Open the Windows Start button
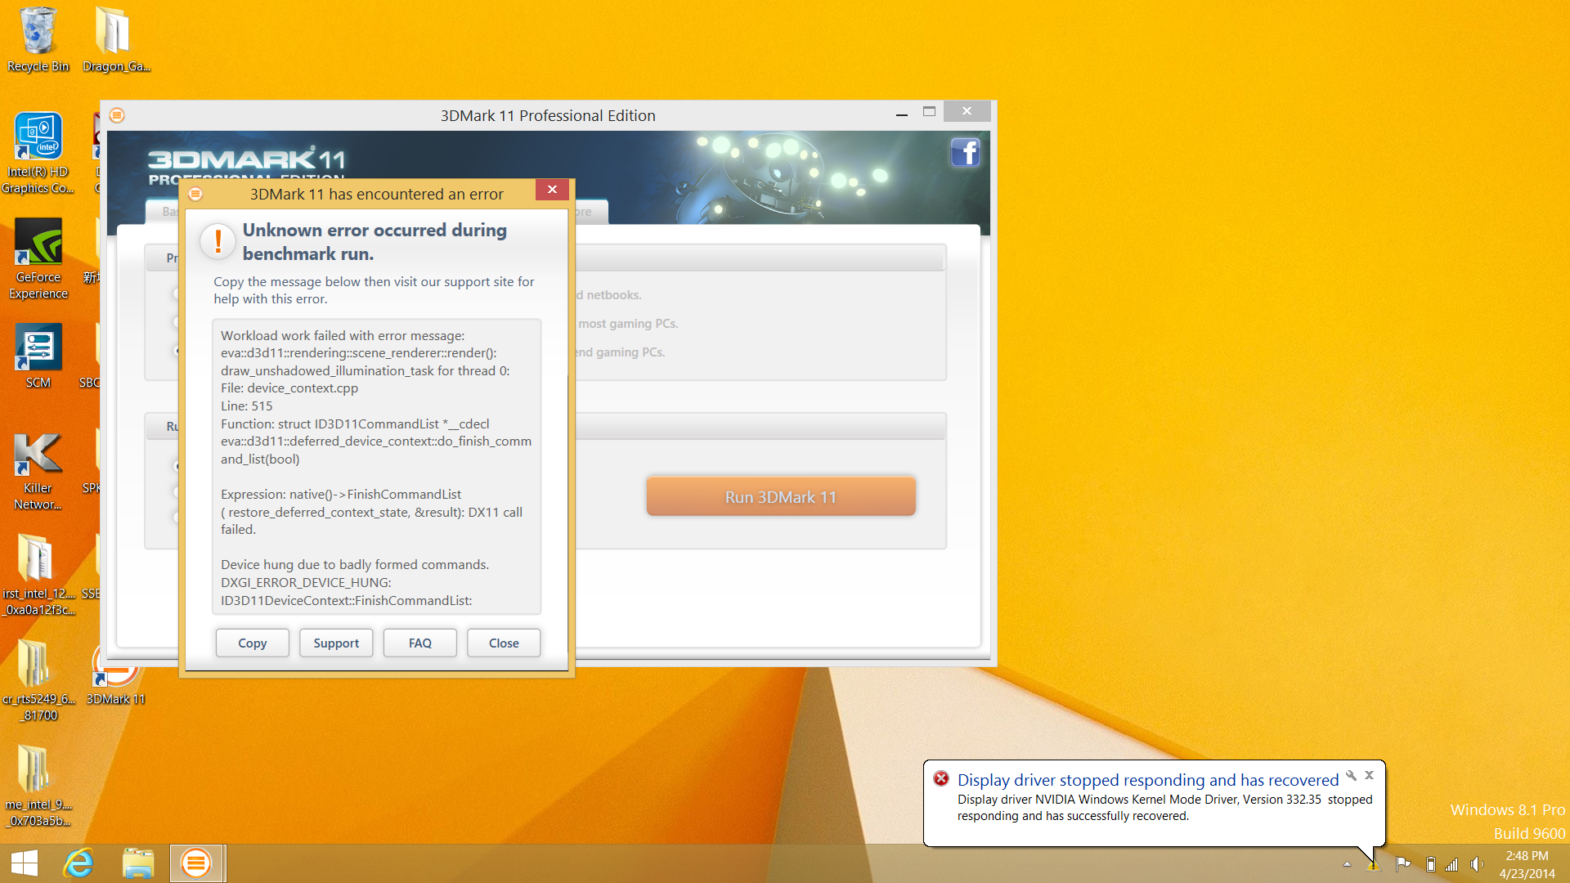The width and height of the screenshot is (1570, 883). 25,863
